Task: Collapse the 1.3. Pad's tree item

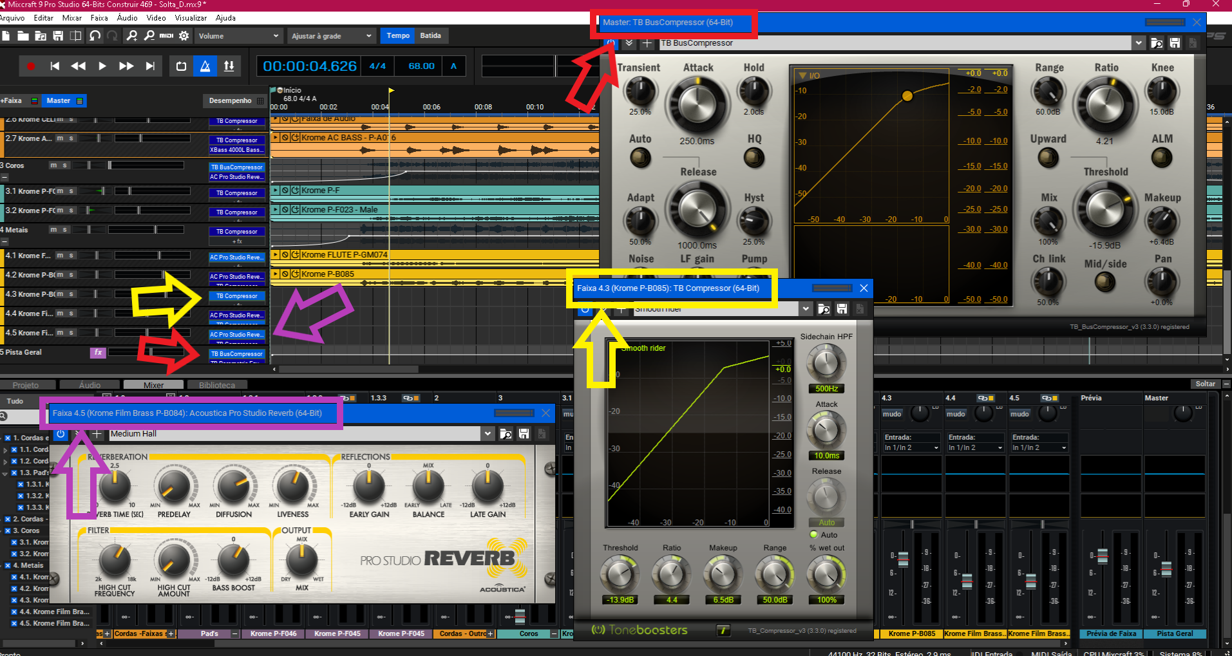Action: point(5,473)
